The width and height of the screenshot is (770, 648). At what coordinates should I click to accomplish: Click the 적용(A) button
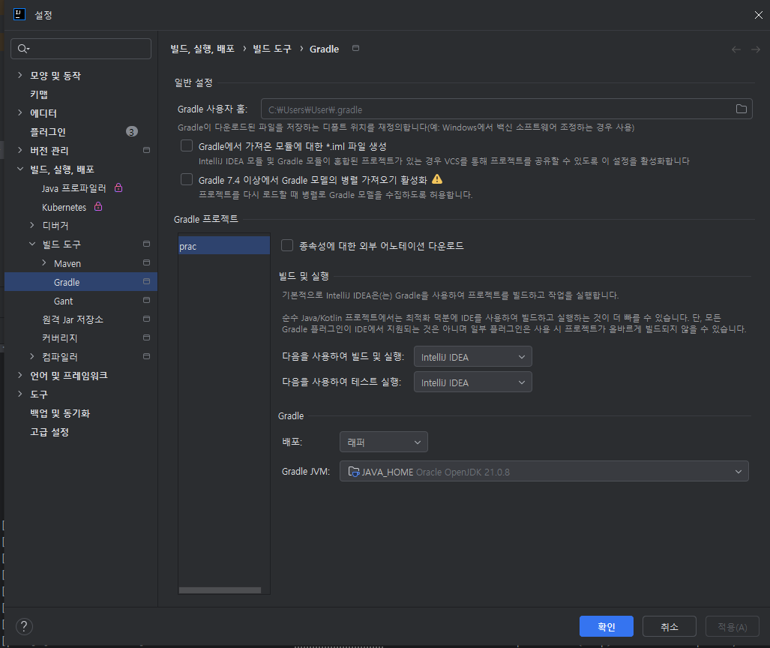click(733, 626)
